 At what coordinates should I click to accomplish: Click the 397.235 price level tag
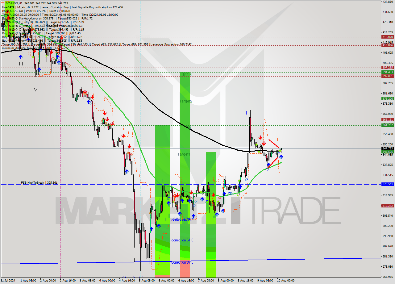(x=388, y=67)
